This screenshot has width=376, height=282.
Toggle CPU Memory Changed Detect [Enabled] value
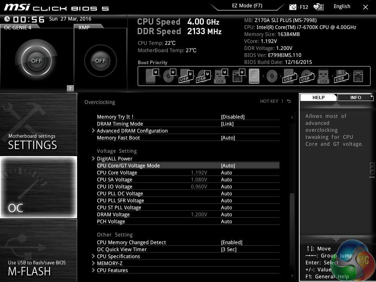[231, 242]
